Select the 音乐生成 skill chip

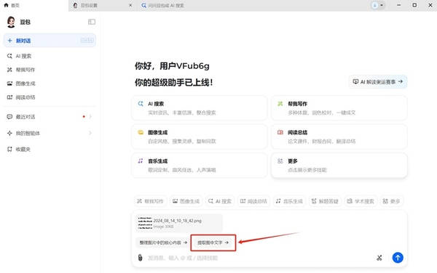click(289, 201)
